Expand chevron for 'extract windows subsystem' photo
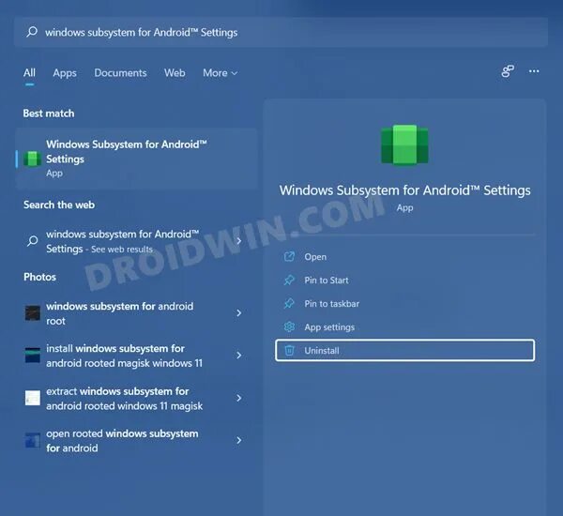The height and width of the screenshot is (516, 563). [x=238, y=398]
